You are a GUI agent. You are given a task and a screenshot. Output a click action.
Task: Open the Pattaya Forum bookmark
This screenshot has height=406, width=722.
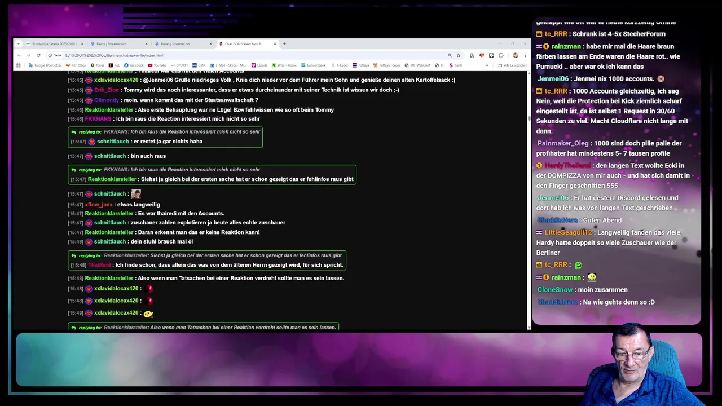tap(387, 65)
